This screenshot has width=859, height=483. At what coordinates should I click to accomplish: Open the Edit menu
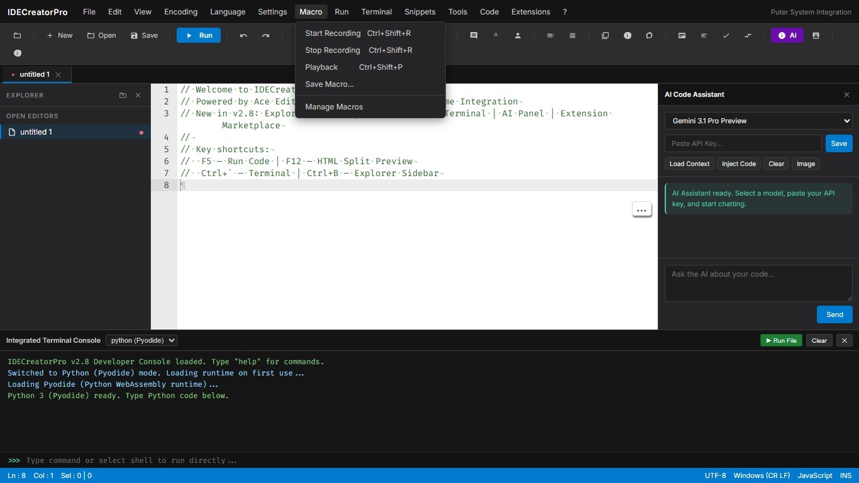[115, 12]
